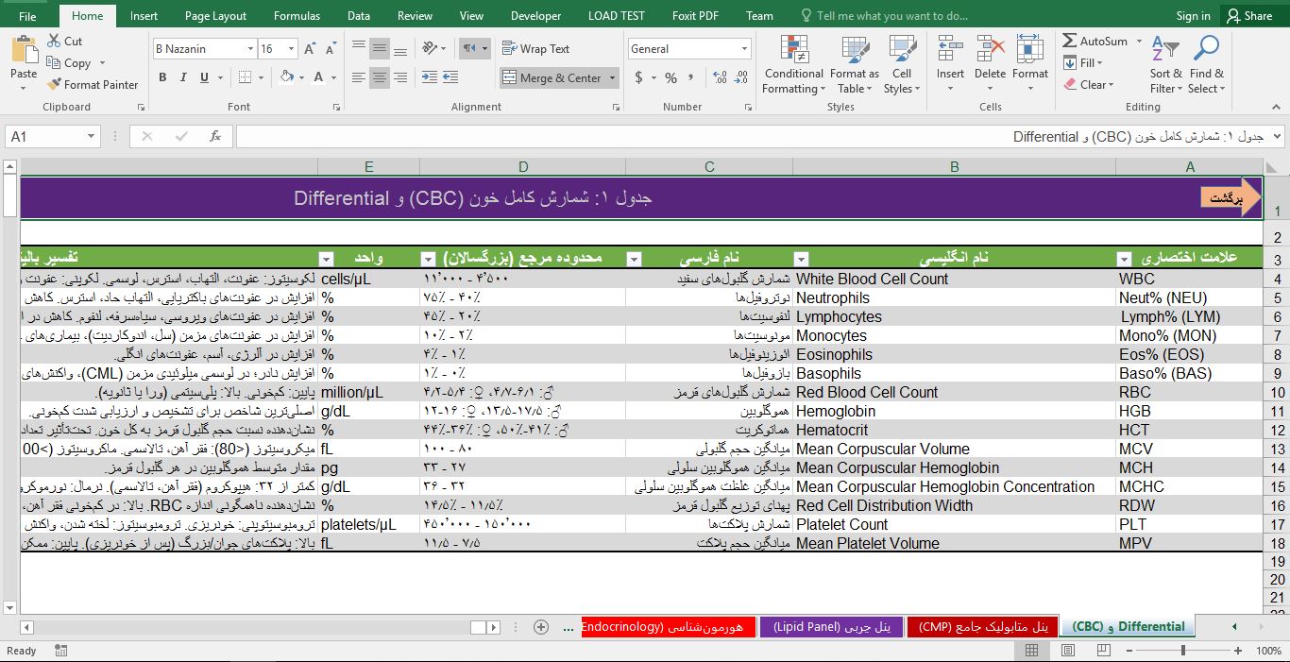Click the Share button
The image size is (1290, 662).
[1251, 15]
